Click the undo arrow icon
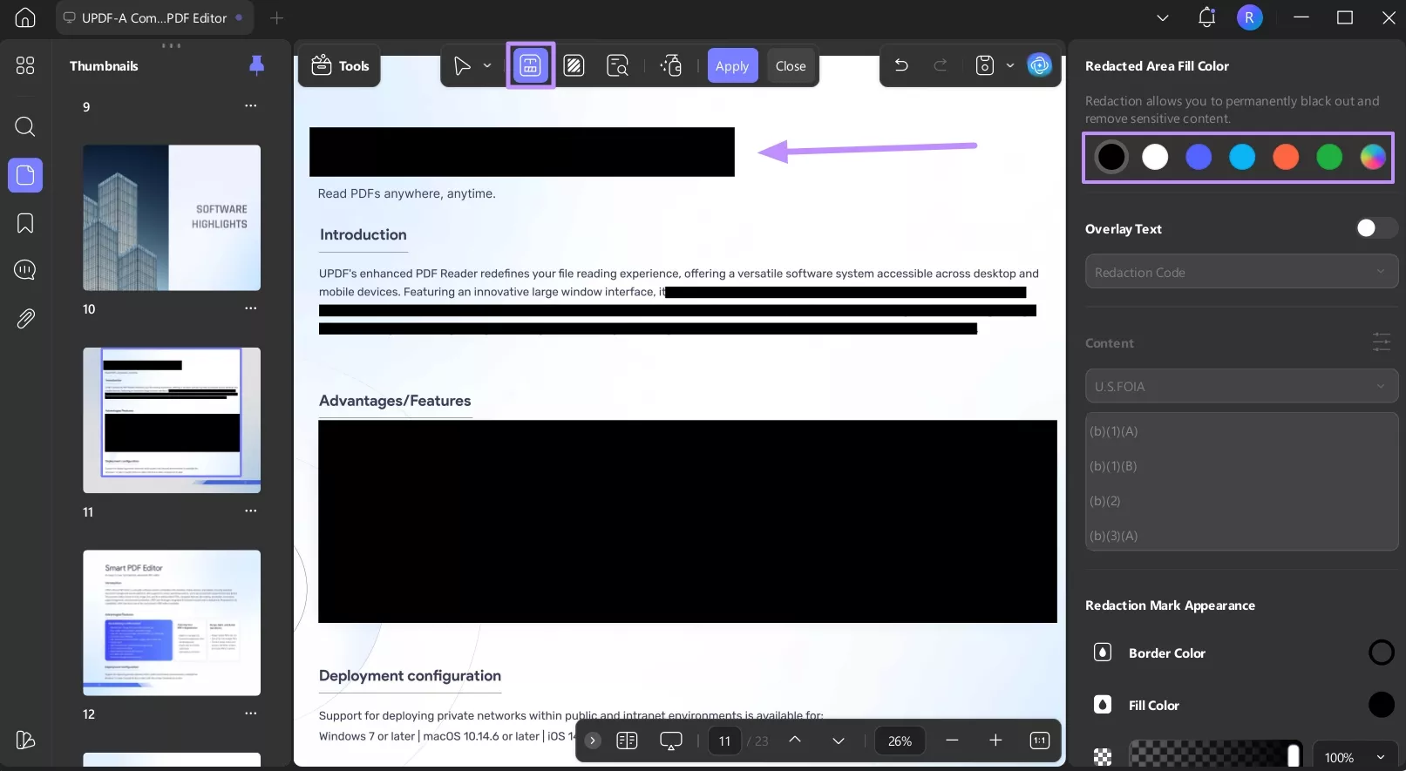 point(901,65)
